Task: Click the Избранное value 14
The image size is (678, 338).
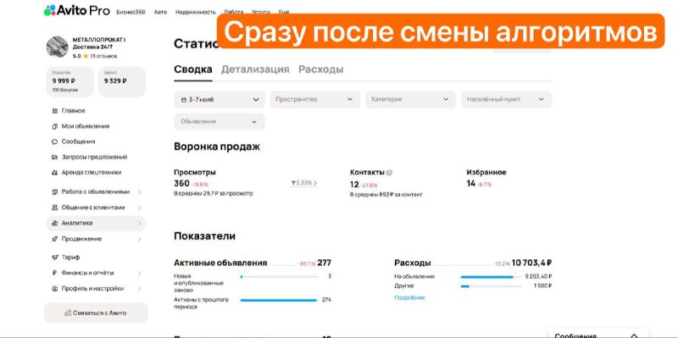Action: 471,184
